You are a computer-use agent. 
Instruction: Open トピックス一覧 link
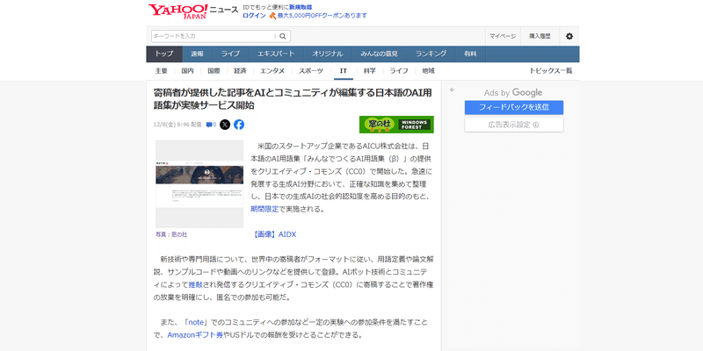(551, 71)
